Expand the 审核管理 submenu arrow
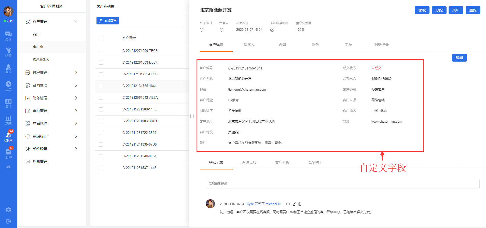 76,111
